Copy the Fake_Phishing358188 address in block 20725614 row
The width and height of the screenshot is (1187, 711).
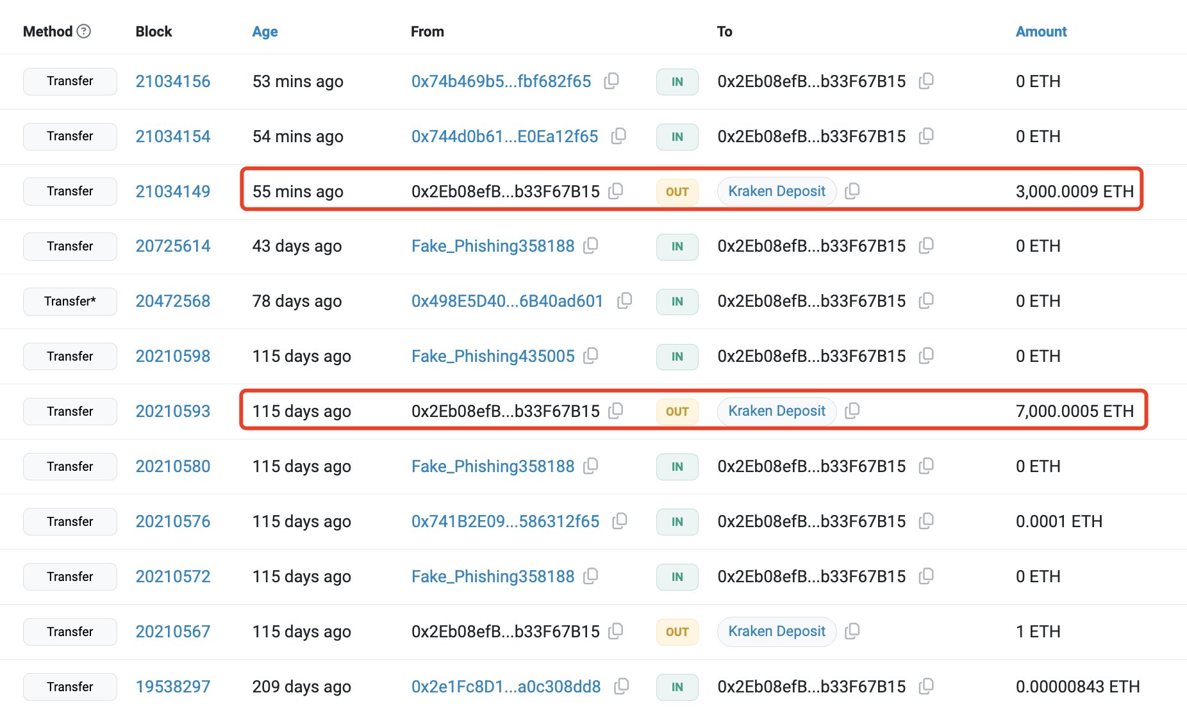(x=591, y=245)
